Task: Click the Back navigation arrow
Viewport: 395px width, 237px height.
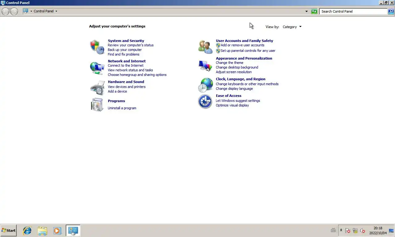Action: [x=6, y=11]
